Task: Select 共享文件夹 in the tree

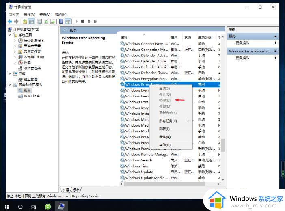Action: point(32,52)
